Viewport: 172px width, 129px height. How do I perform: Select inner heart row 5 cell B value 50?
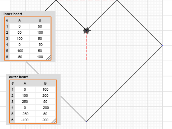click(x=40, y=51)
